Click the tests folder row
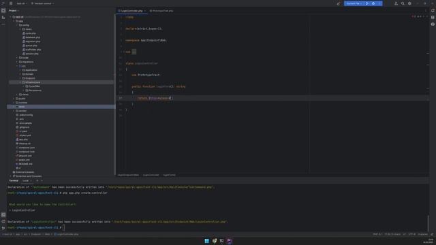The width and height of the screenshot is (436, 245). click(x=61, y=107)
